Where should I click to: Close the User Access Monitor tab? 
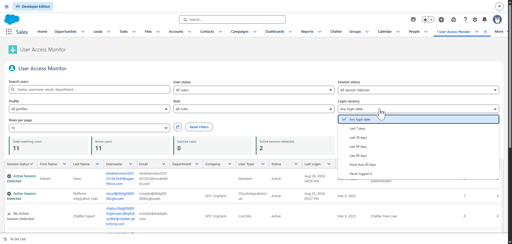[x=485, y=32]
